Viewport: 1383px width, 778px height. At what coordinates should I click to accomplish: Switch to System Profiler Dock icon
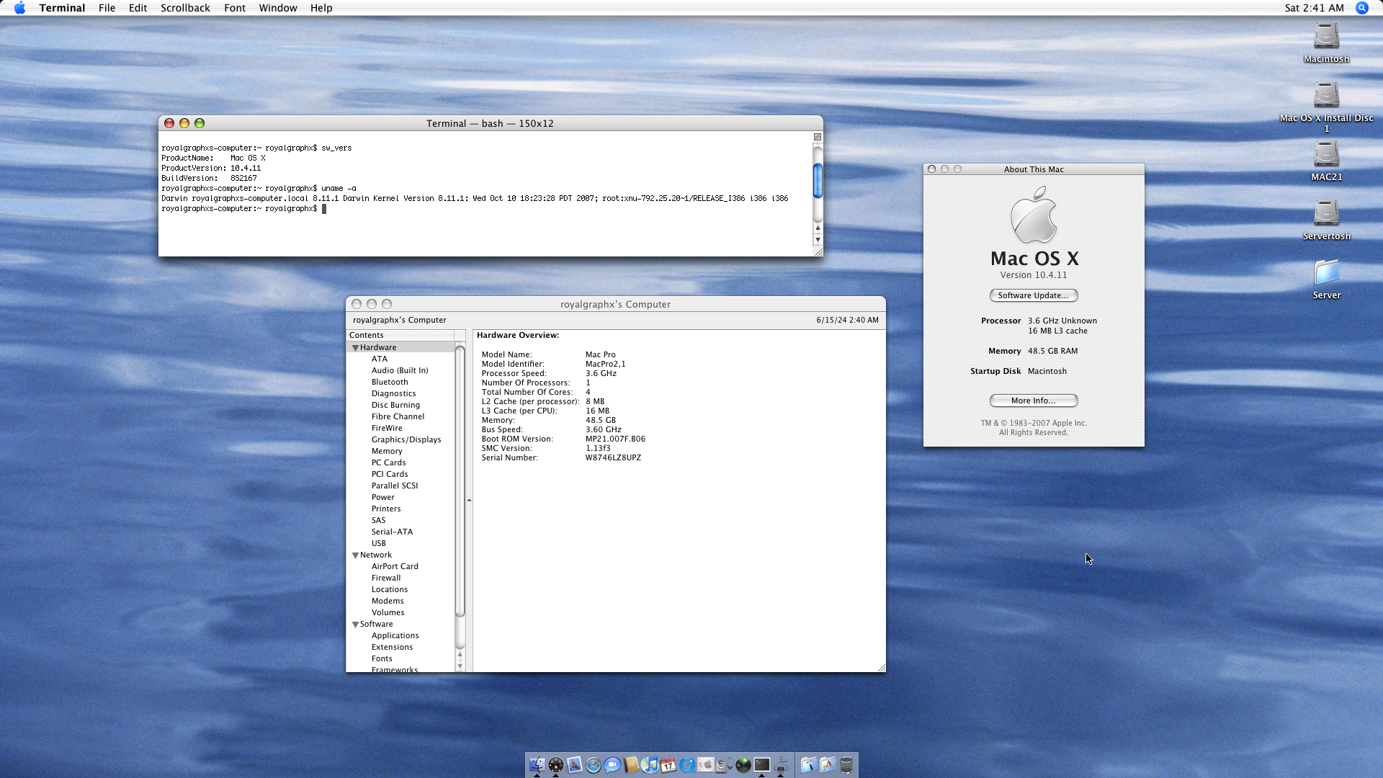pyautogui.click(x=781, y=765)
